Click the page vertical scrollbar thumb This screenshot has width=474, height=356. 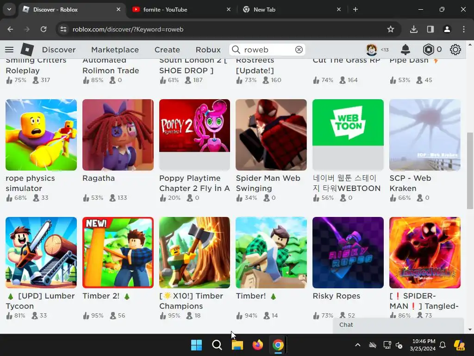pos(470,171)
